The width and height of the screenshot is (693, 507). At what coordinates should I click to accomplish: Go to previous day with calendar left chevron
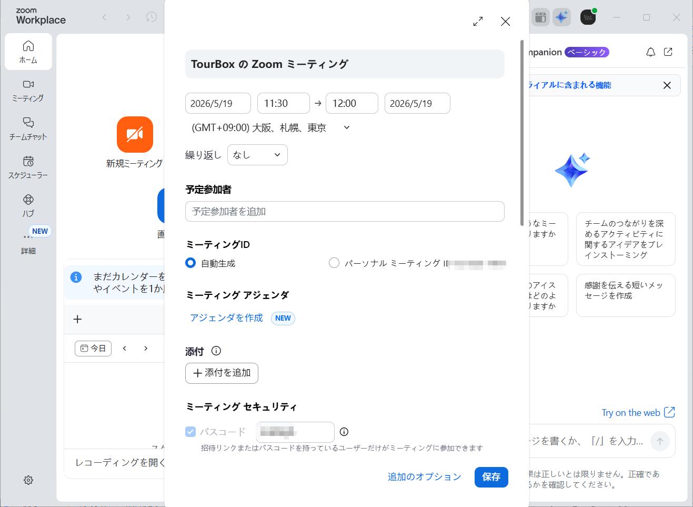coord(125,348)
